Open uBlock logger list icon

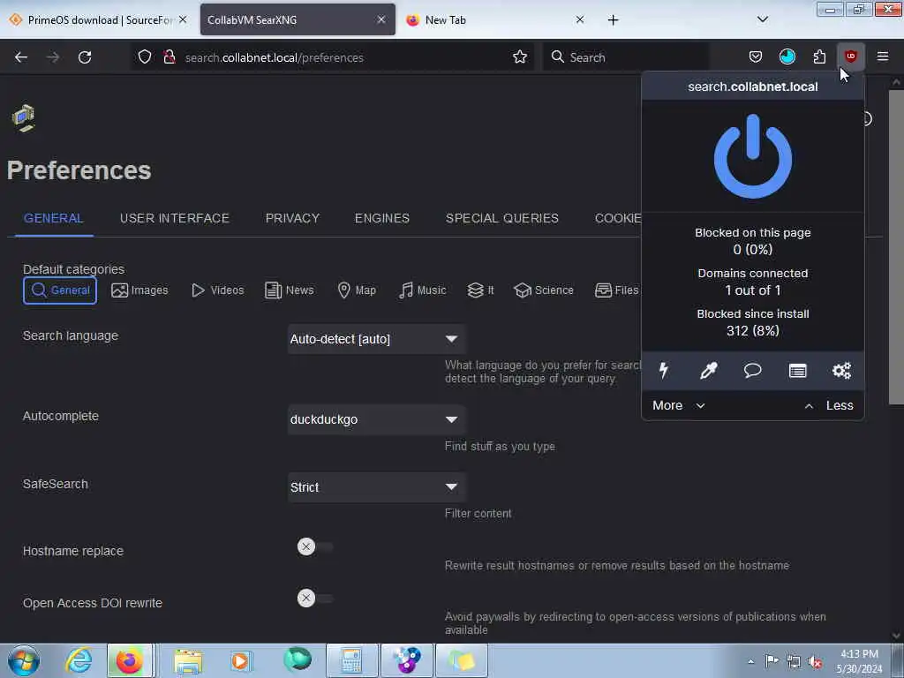click(x=797, y=370)
